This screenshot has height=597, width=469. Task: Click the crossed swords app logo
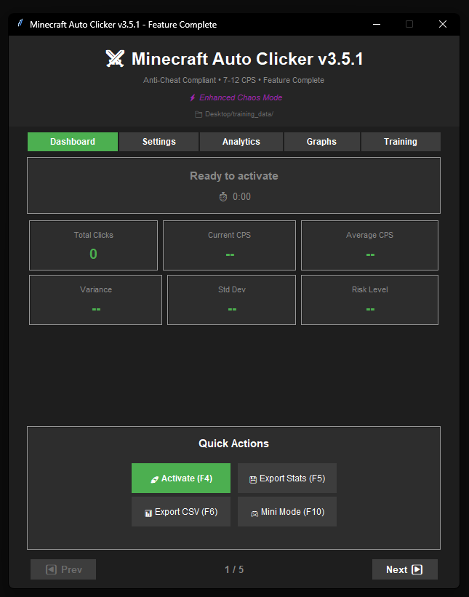tap(115, 59)
